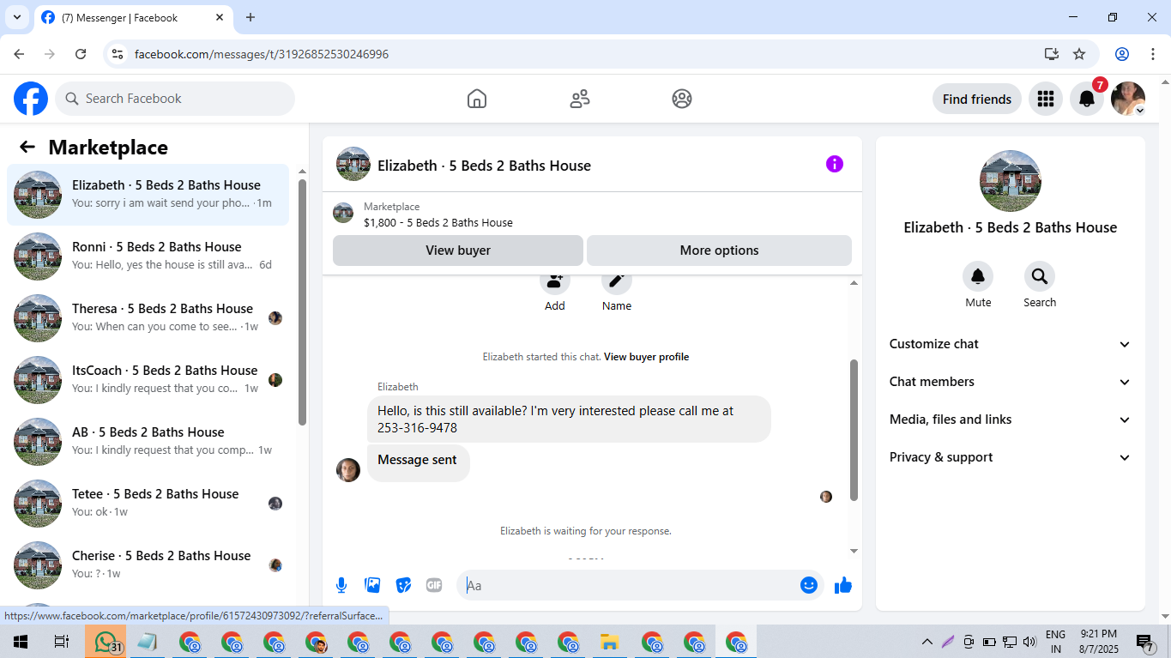Click the $1,800 listing thumbnail
The width and height of the screenshot is (1171, 658).
pos(343,213)
